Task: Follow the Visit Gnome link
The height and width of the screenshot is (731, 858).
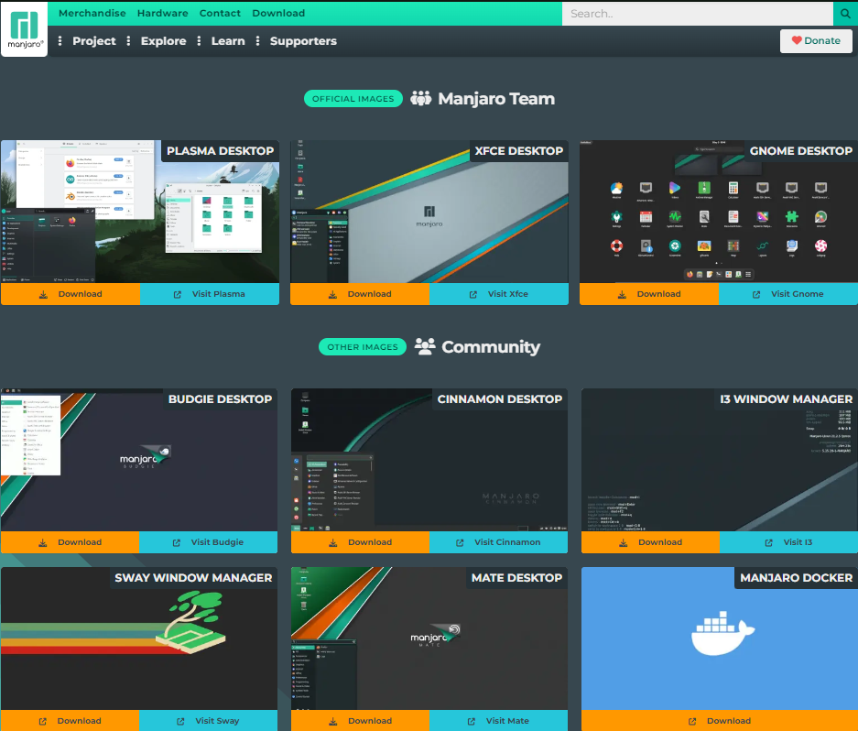Action: click(787, 294)
